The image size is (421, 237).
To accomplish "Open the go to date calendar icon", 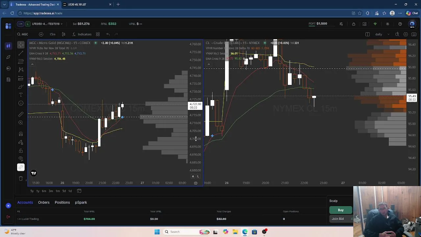I will pyautogui.click(x=79, y=191).
